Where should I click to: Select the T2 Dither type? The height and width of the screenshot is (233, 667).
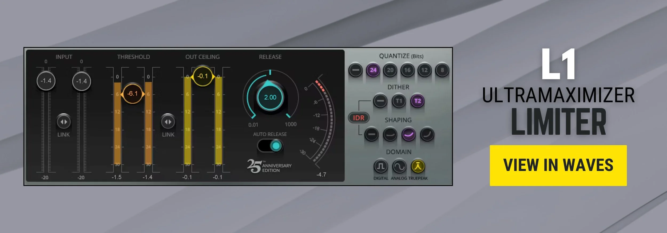coord(418,101)
